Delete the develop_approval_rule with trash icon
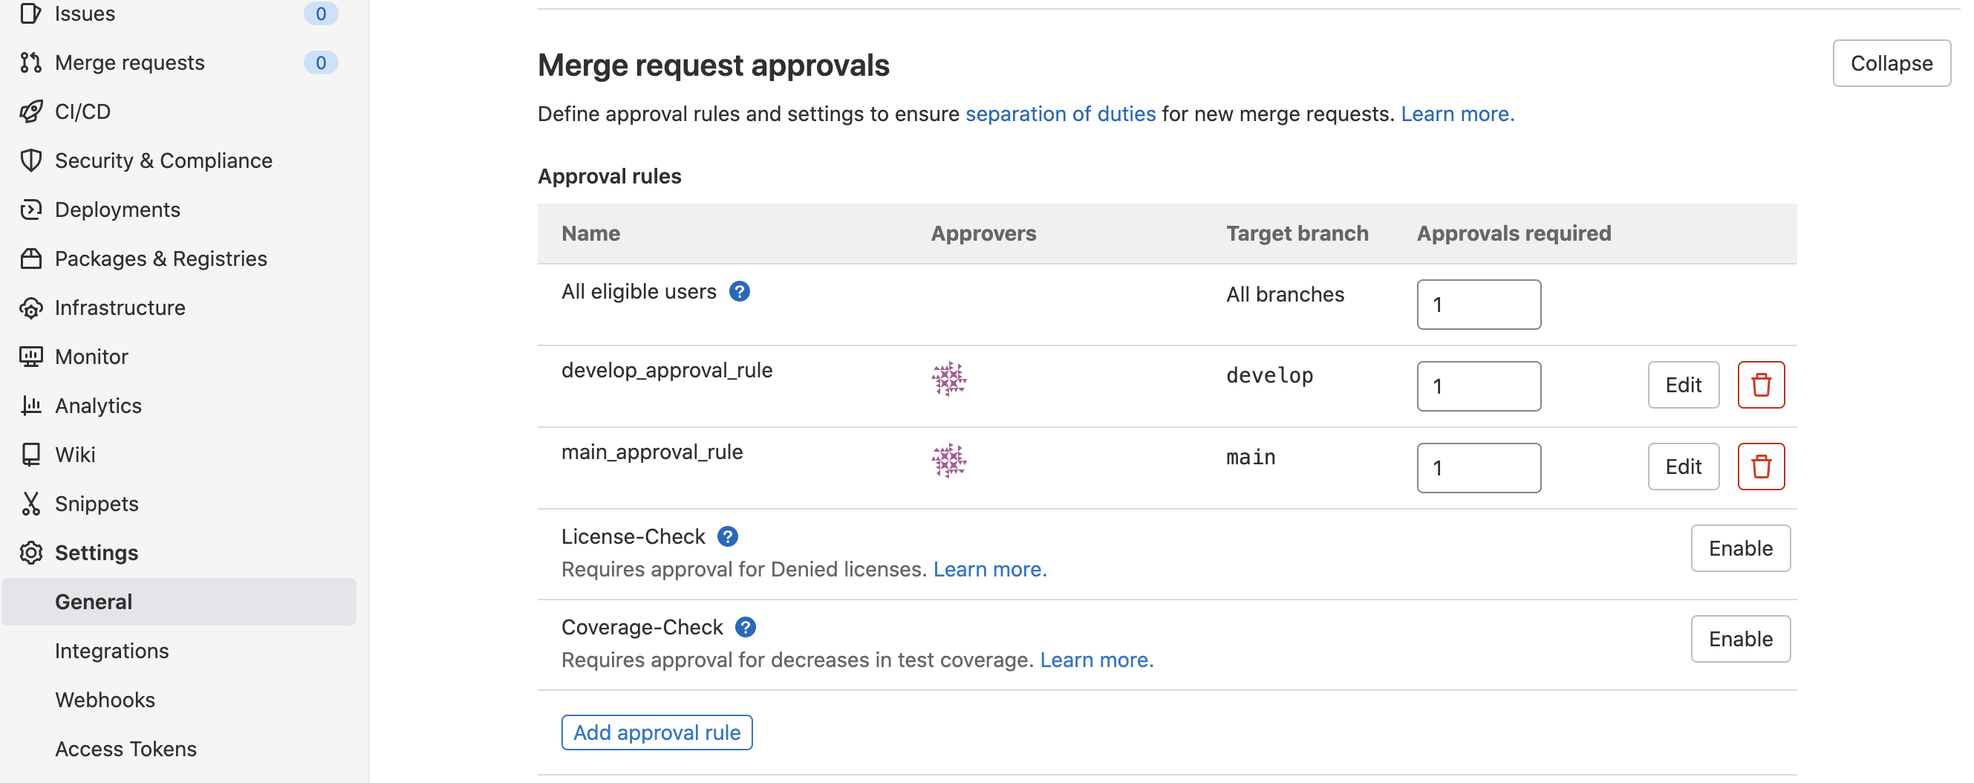 pyautogui.click(x=1760, y=385)
